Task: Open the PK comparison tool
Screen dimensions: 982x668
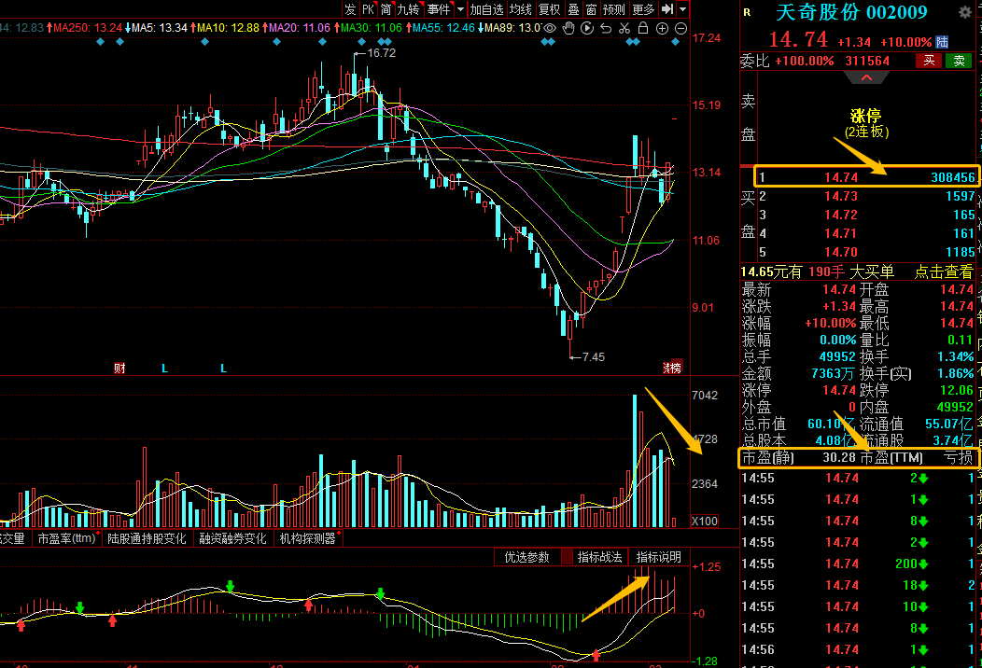Action: pyautogui.click(x=368, y=9)
